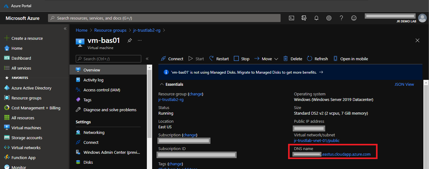Go to Home breadcrumb
Viewport: 429px width, 169px height.
tap(82, 30)
